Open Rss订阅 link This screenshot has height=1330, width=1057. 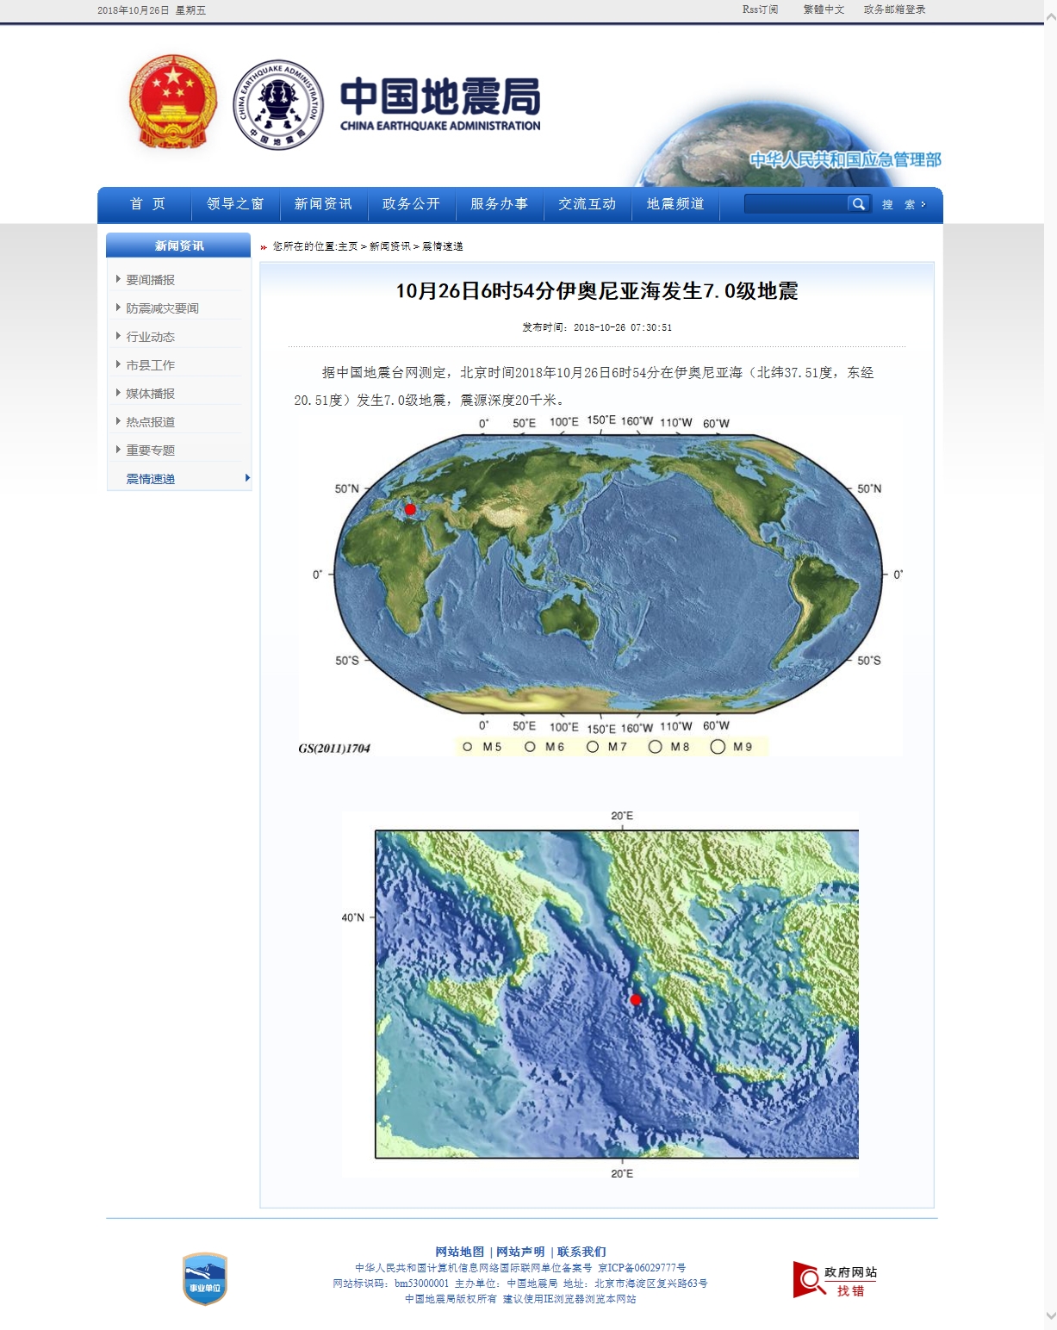pos(760,9)
